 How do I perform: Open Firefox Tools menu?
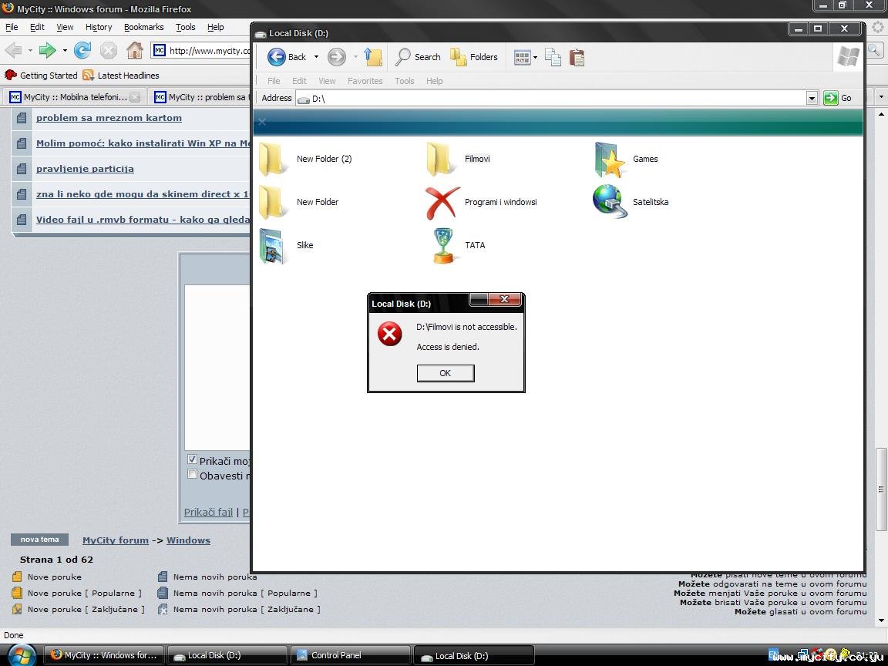tap(185, 27)
